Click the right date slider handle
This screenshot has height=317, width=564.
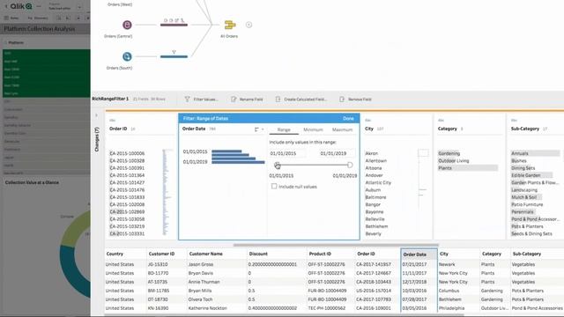point(350,165)
